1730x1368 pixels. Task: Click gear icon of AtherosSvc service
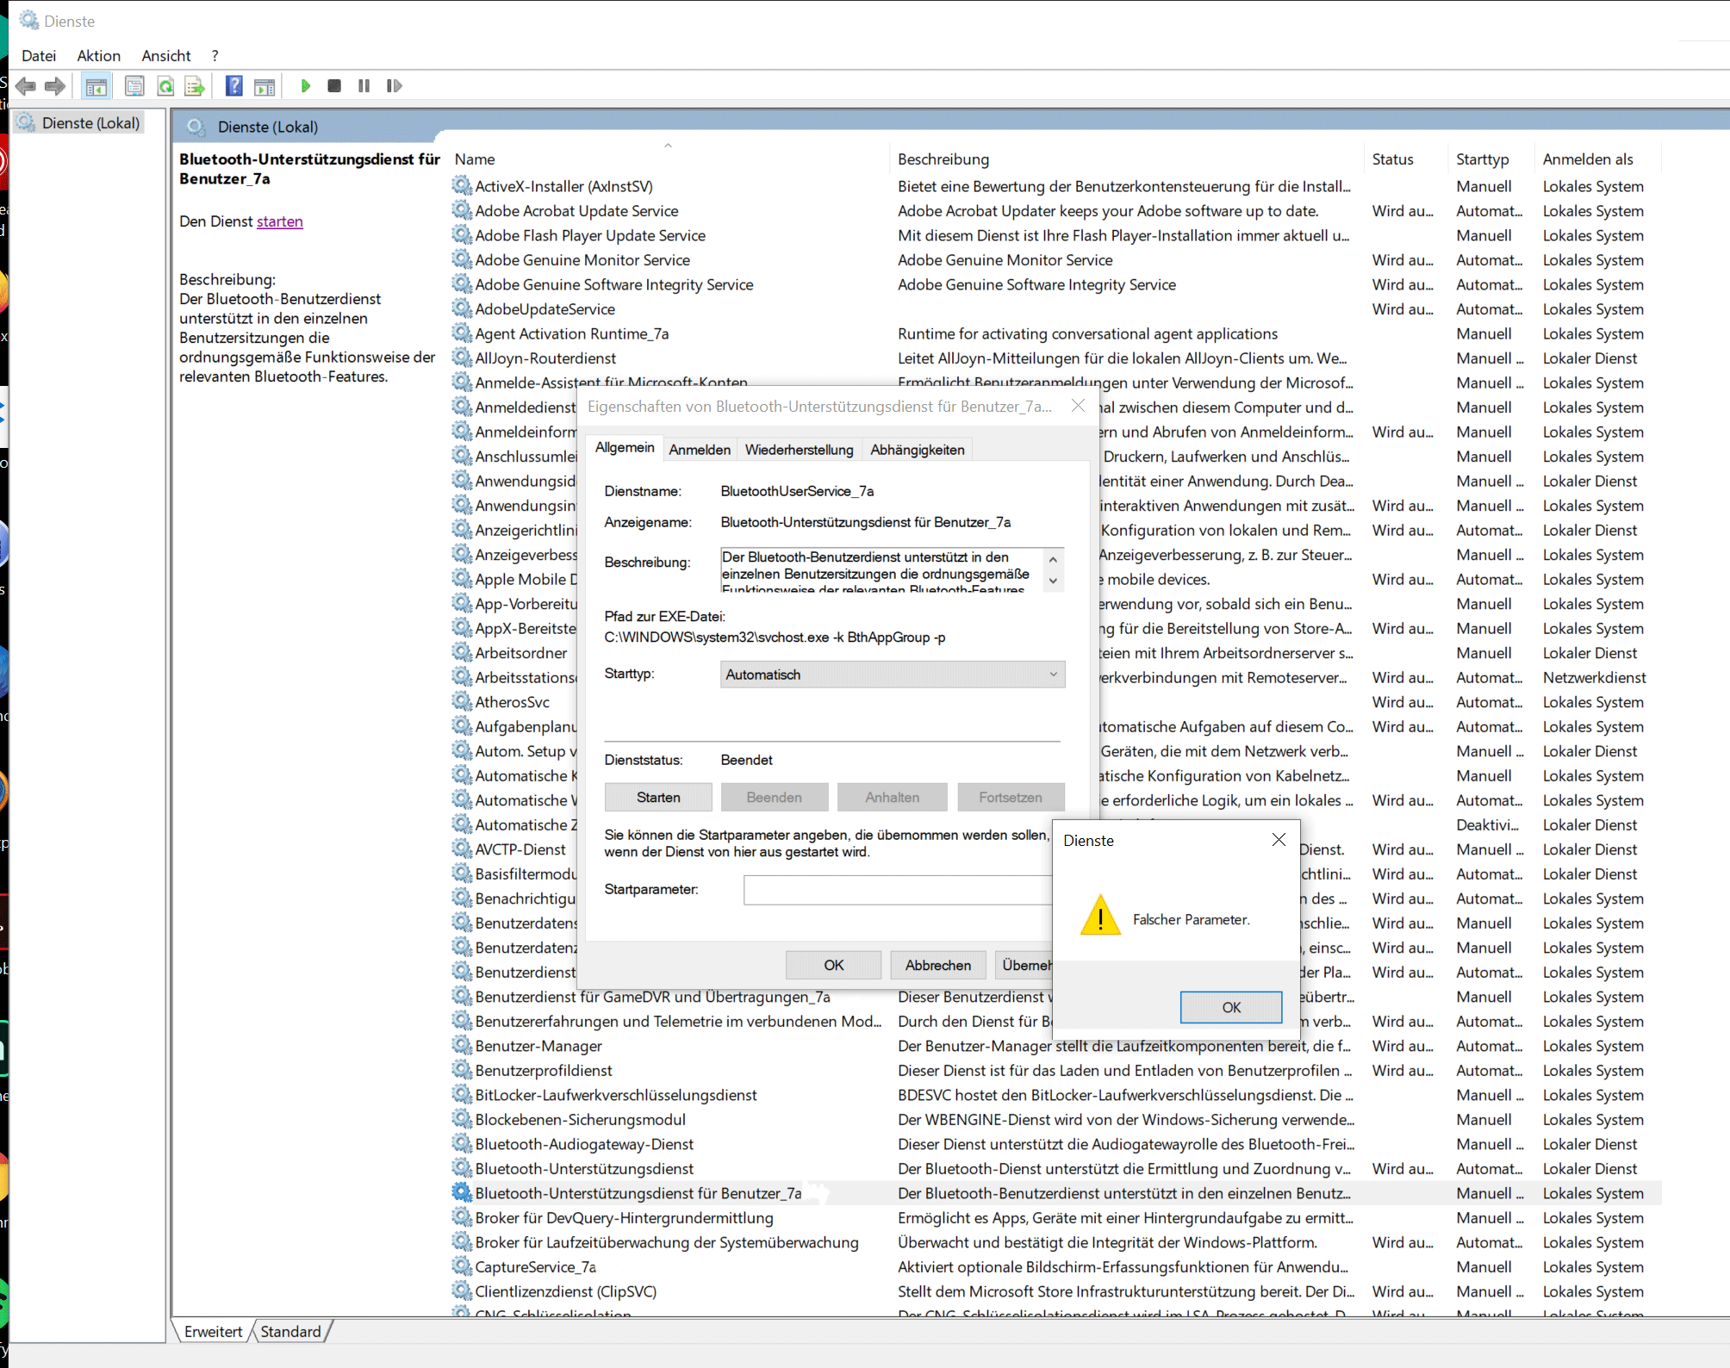point(462,701)
